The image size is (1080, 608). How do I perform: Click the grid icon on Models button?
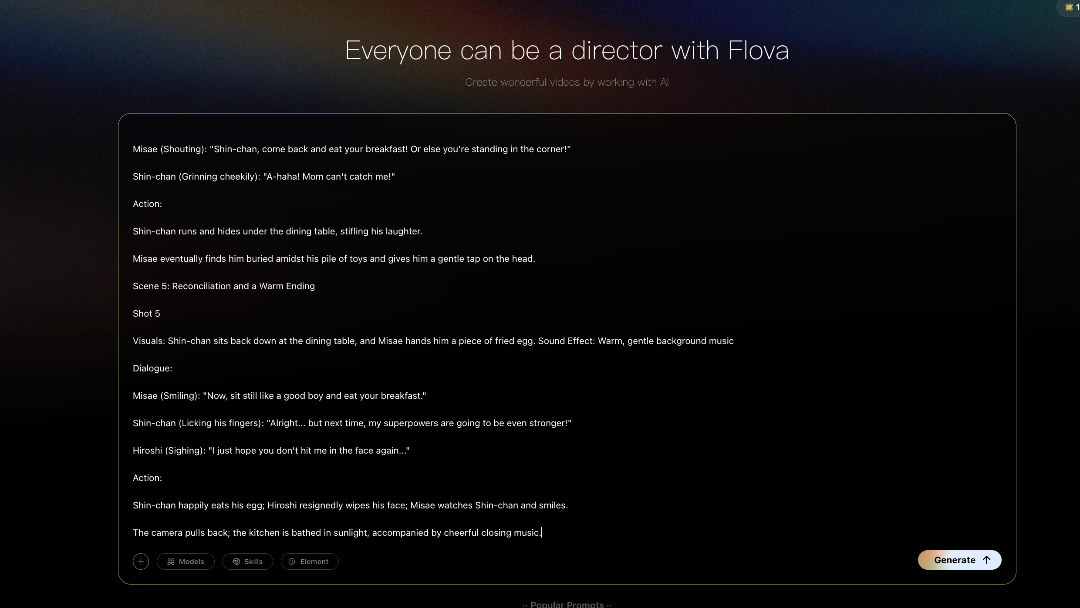(171, 561)
